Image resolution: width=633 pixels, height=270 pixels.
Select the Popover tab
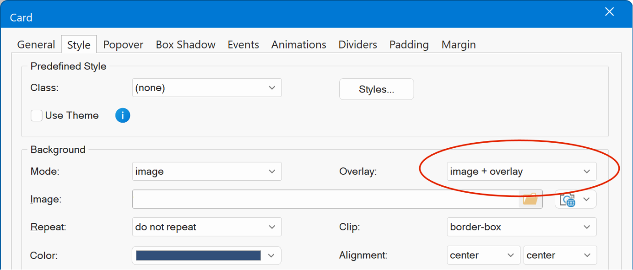123,45
